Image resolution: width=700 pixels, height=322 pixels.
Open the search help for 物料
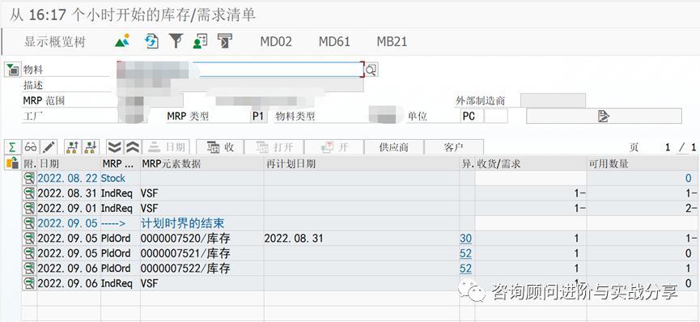(371, 70)
